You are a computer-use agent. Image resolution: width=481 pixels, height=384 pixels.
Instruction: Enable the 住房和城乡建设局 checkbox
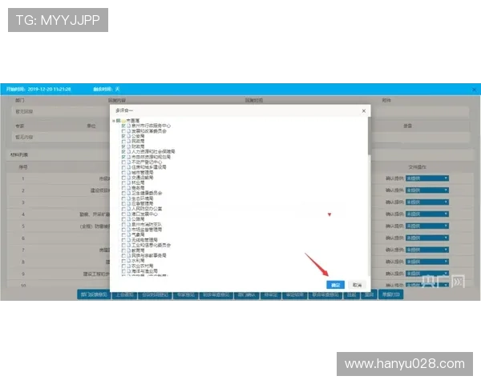(x=123, y=166)
